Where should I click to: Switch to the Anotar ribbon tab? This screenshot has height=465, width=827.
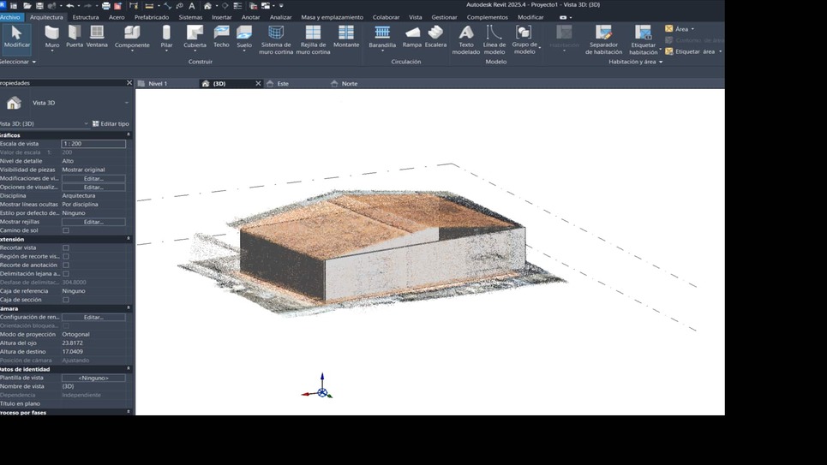250,17
